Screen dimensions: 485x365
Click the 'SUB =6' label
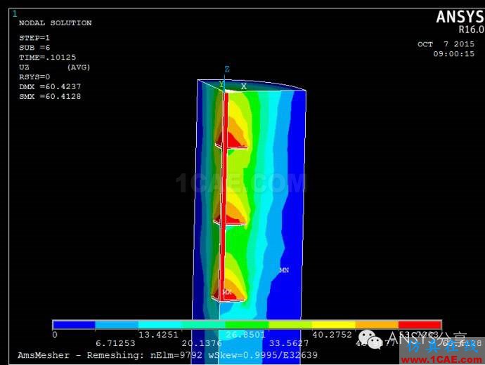[34, 48]
